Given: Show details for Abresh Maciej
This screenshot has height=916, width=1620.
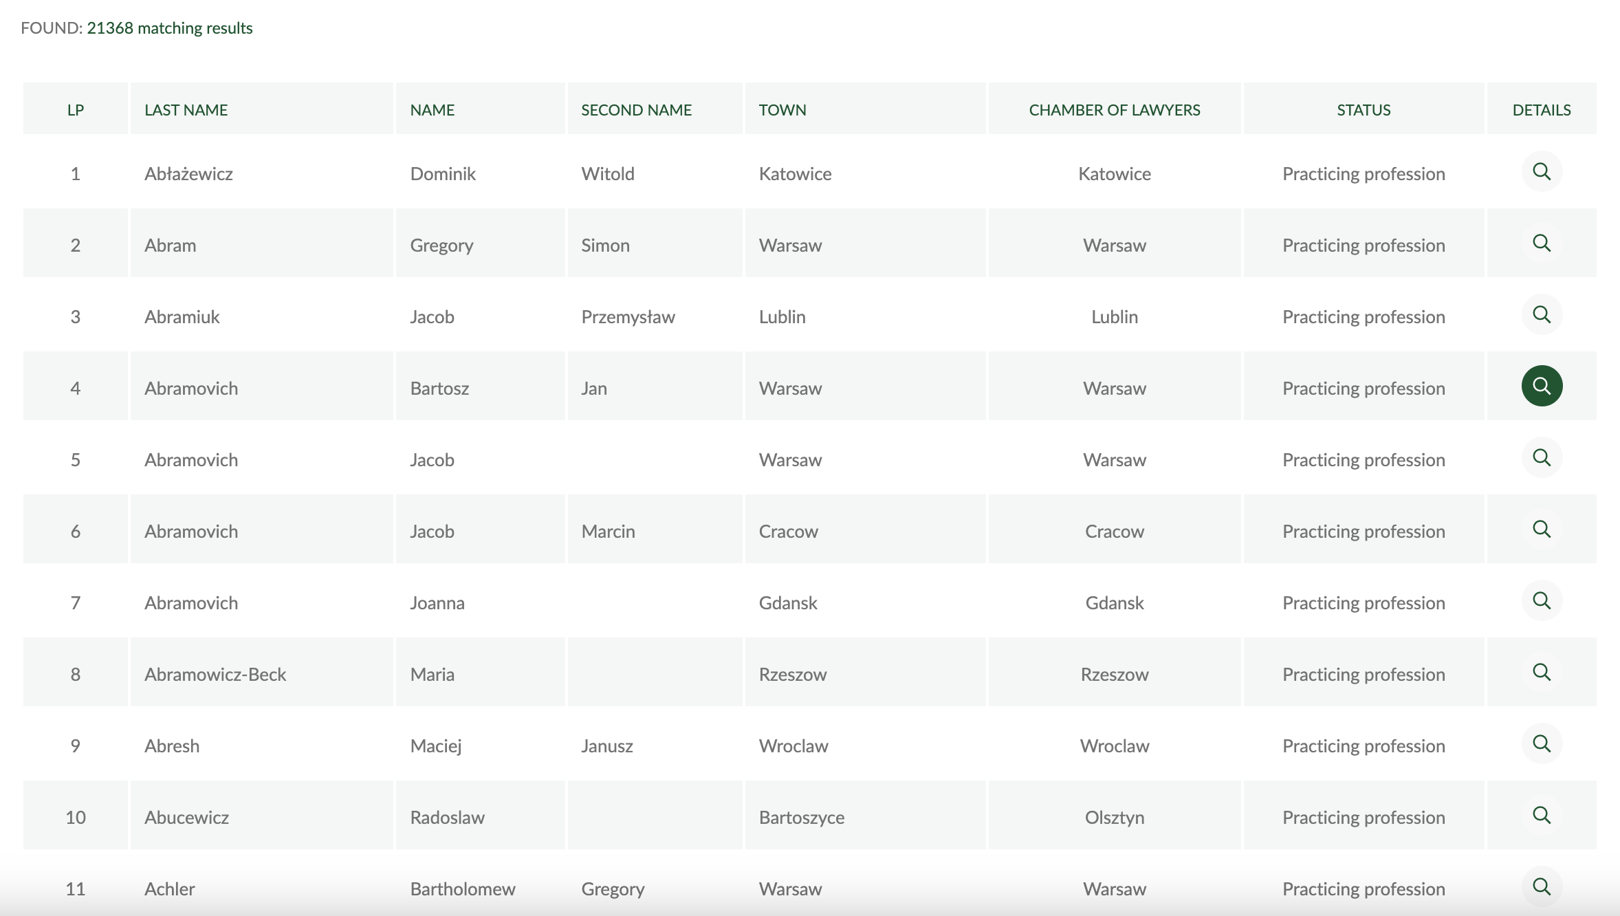Looking at the screenshot, I should click(1542, 743).
